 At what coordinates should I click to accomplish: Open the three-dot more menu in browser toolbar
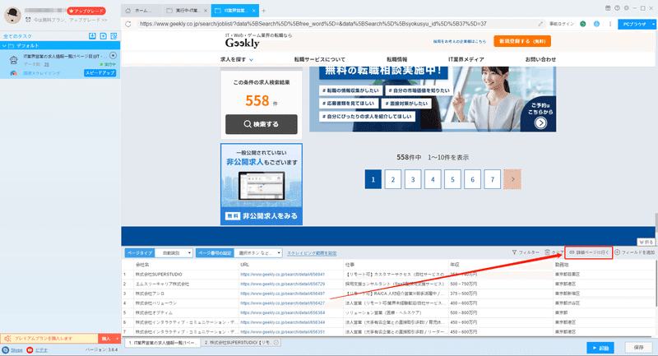[610, 24]
